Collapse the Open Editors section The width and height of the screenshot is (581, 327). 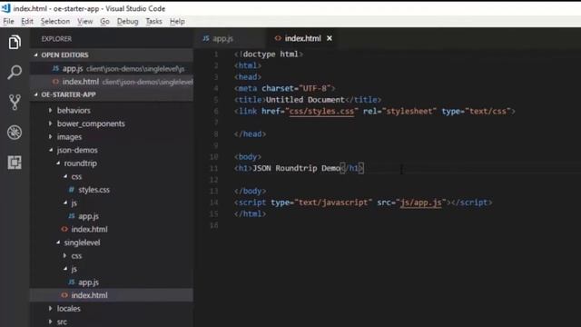[x=36, y=54]
